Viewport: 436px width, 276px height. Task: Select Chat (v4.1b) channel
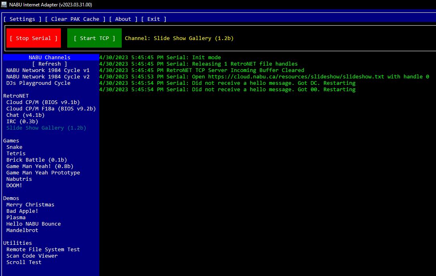pos(26,115)
